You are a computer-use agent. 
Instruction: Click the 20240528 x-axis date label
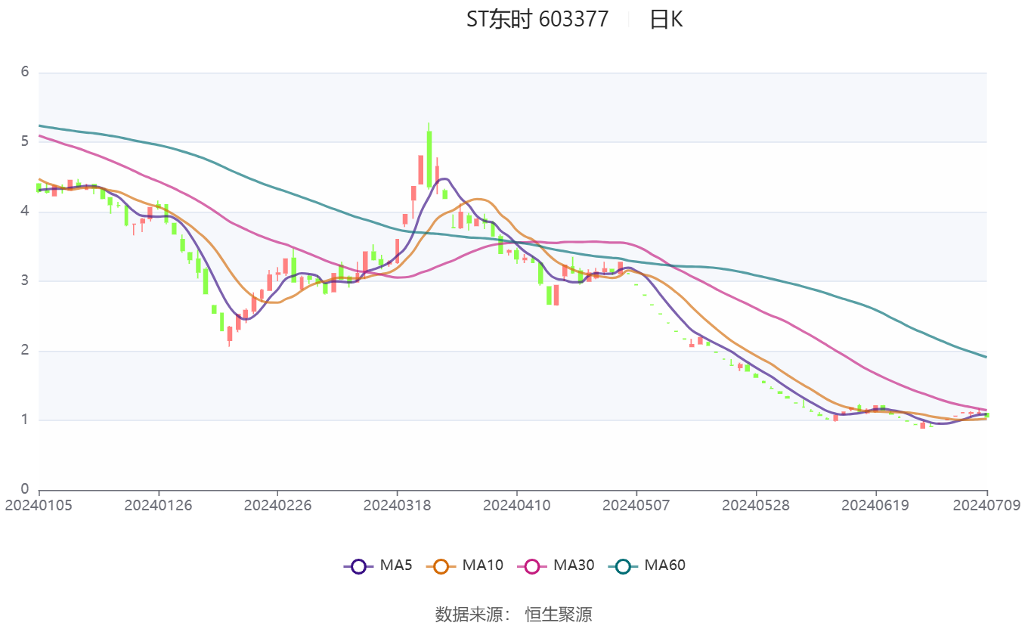click(x=755, y=505)
